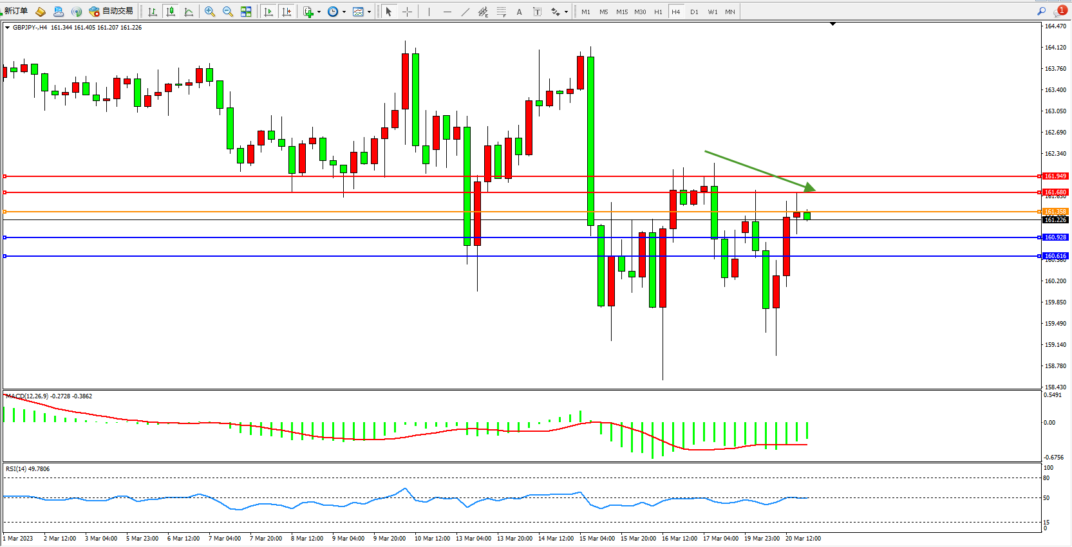Click the zoom out magnifier icon

(227, 12)
